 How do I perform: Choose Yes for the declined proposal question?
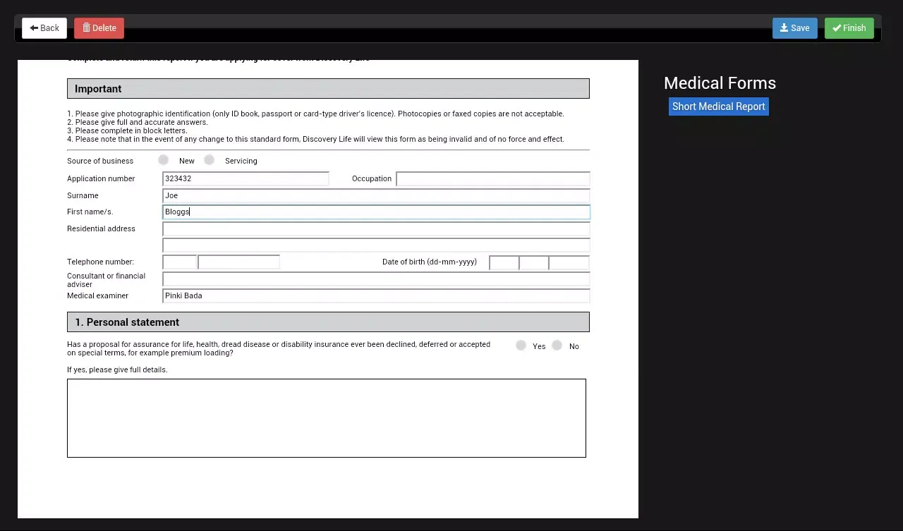(x=521, y=345)
